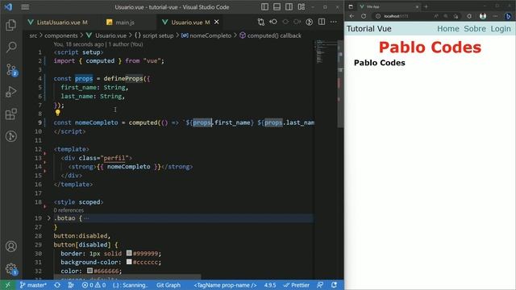Click the editor minimap
The width and height of the screenshot is (516, 290).
click(325, 52)
